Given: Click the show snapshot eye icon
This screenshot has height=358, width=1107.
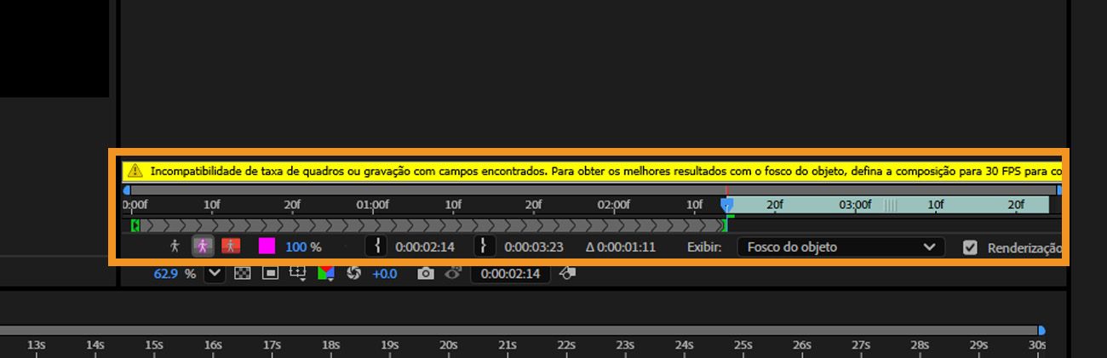Looking at the screenshot, I should click(453, 273).
